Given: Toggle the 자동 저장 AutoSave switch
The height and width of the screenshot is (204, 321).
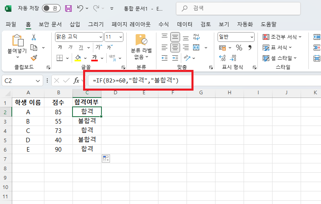Looking at the screenshot, I should coord(51,8).
